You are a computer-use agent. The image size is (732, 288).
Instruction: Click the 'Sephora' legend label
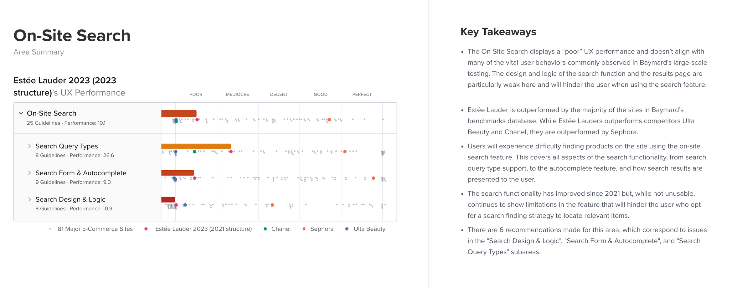coord(322,229)
